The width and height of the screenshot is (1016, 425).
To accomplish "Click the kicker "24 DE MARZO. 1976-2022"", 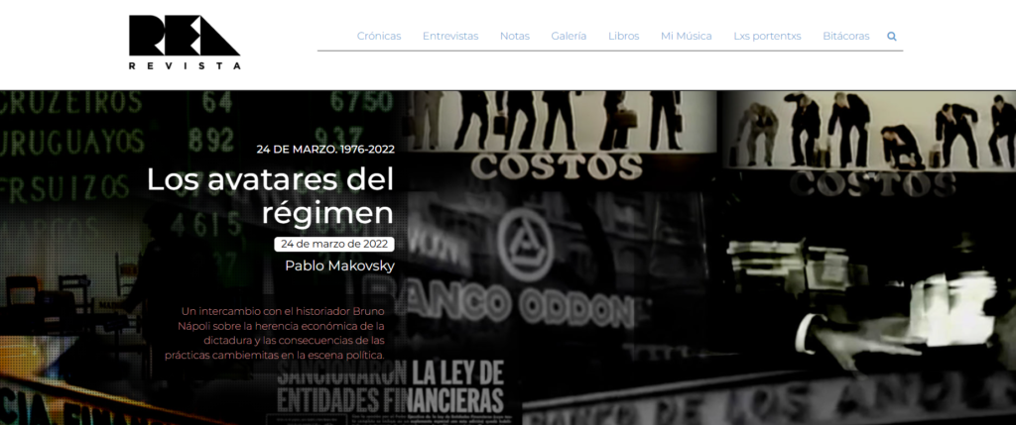I will 324,150.
